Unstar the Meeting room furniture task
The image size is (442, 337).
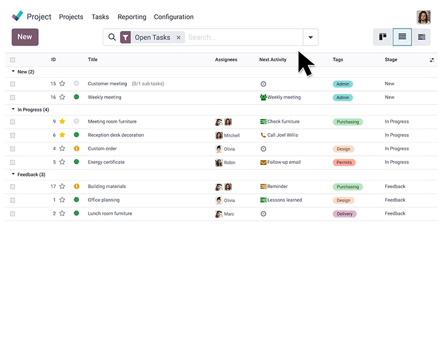click(x=62, y=121)
